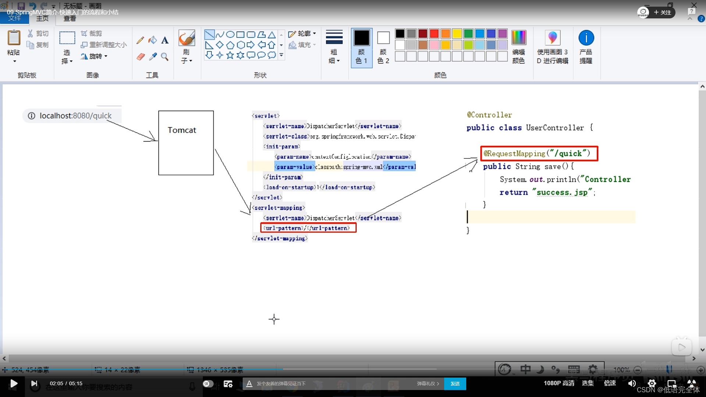Select the Eraser tool

click(141, 57)
